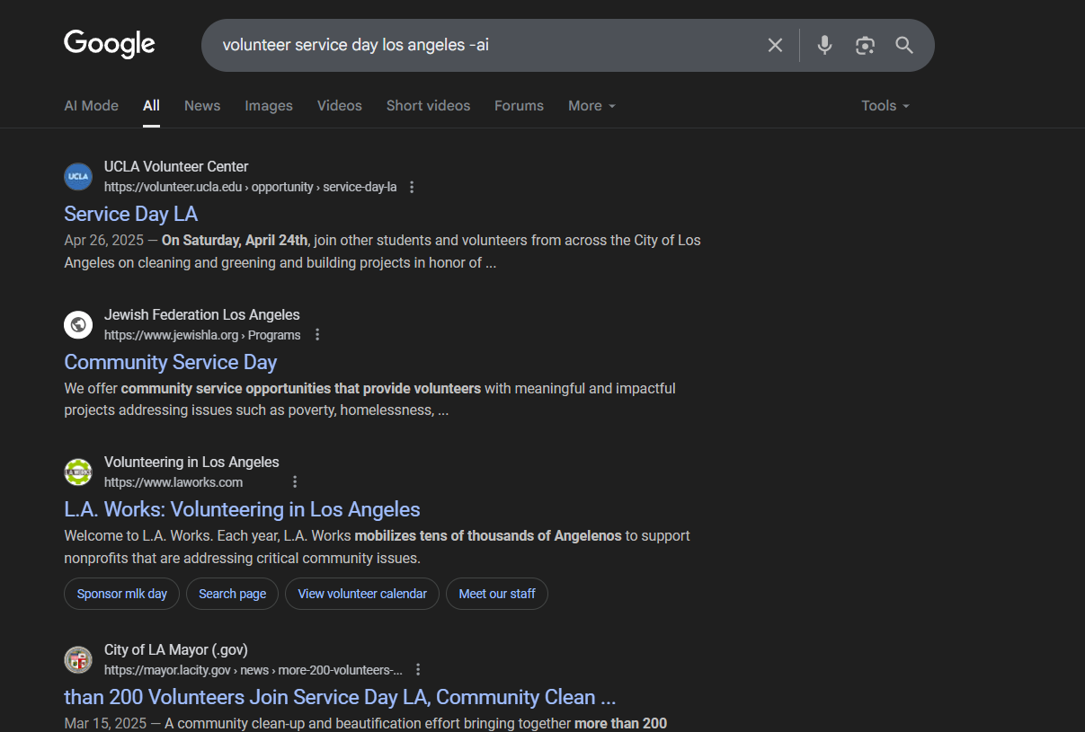Click the UCLA favicon icon

tap(78, 177)
